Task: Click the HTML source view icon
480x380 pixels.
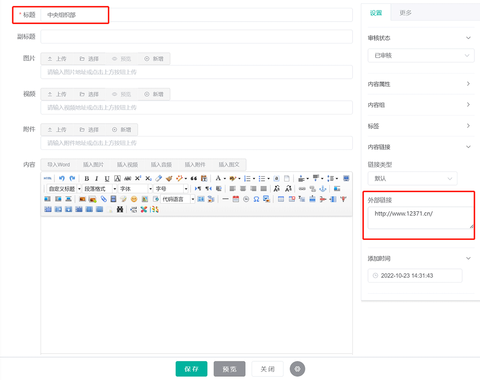Action: (x=48, y=179)
